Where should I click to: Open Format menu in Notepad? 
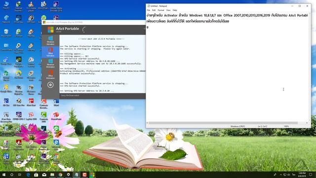[161, 10]
